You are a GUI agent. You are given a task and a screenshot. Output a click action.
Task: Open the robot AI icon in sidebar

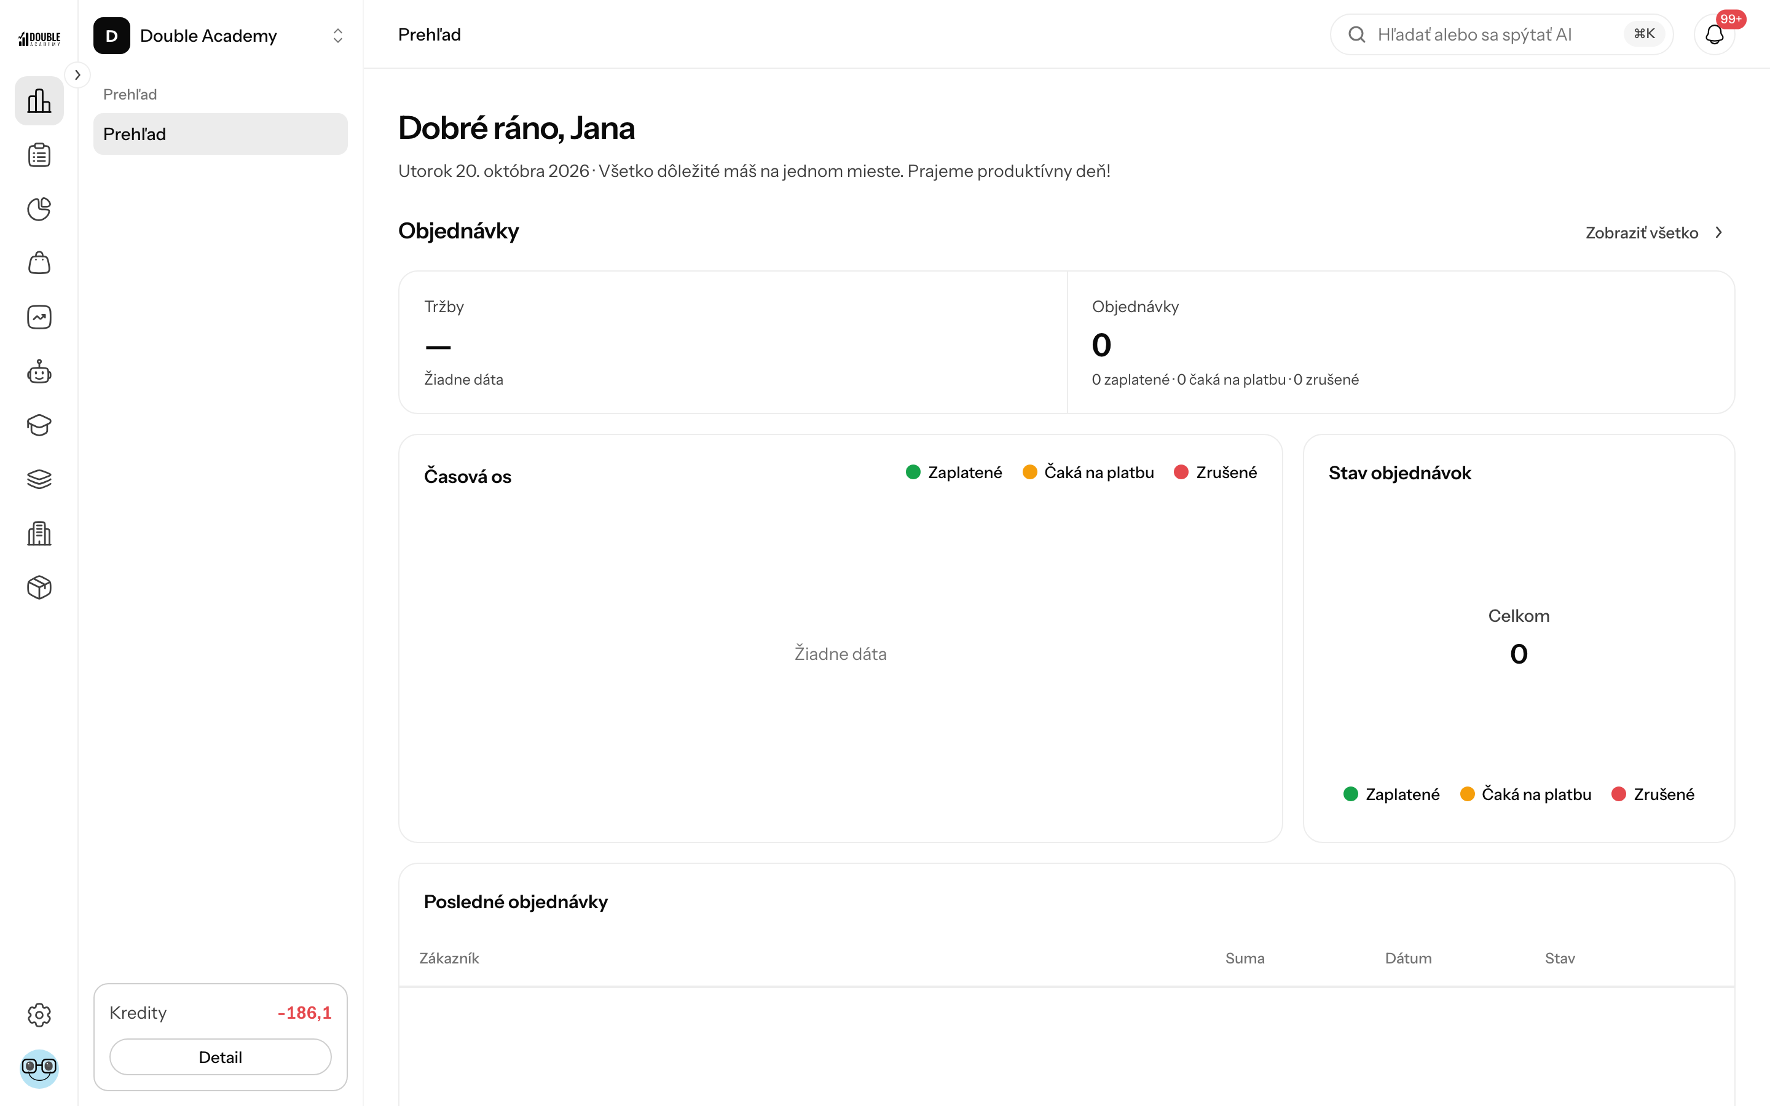point(39,372)
